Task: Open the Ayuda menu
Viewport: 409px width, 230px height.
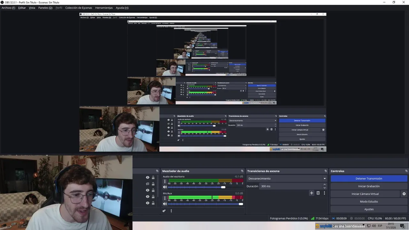Action: pyautogui.click(x=122, y=8)
